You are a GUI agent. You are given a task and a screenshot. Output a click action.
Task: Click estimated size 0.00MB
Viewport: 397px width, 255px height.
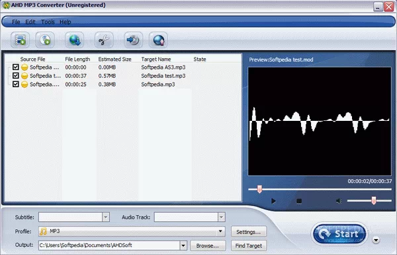coord(107,67)
